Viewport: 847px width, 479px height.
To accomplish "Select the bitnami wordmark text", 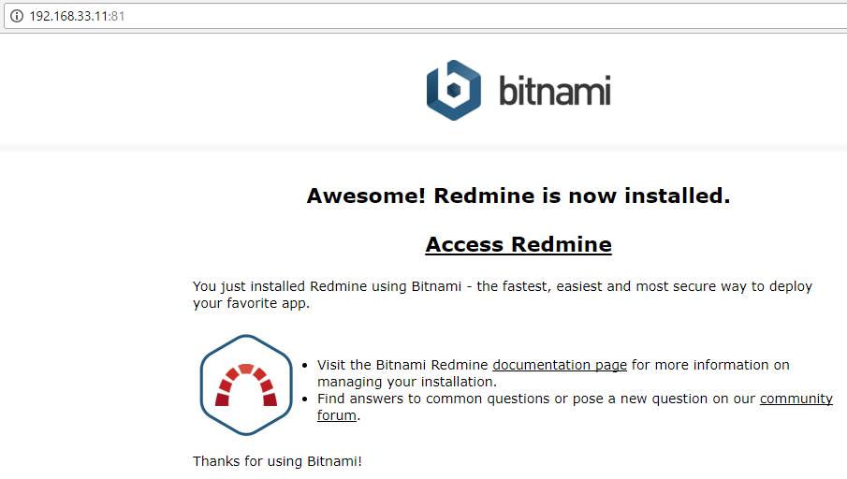I will point(555,90).
